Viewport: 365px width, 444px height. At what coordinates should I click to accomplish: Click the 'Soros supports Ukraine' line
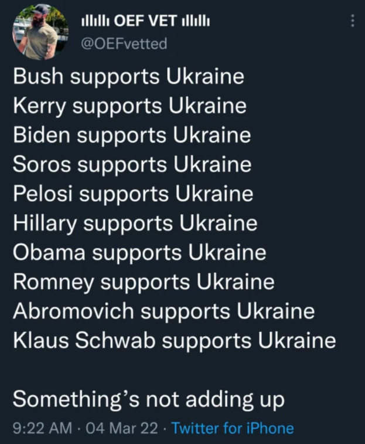(132, 165)
